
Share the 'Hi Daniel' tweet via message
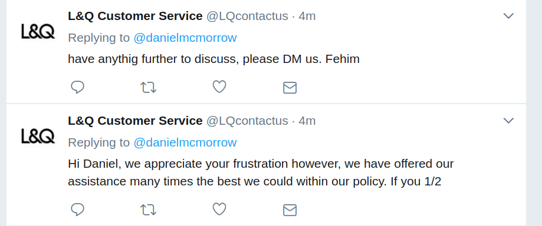[290, 210]
